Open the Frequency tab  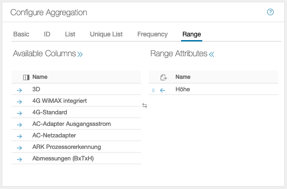click(152, 35)
